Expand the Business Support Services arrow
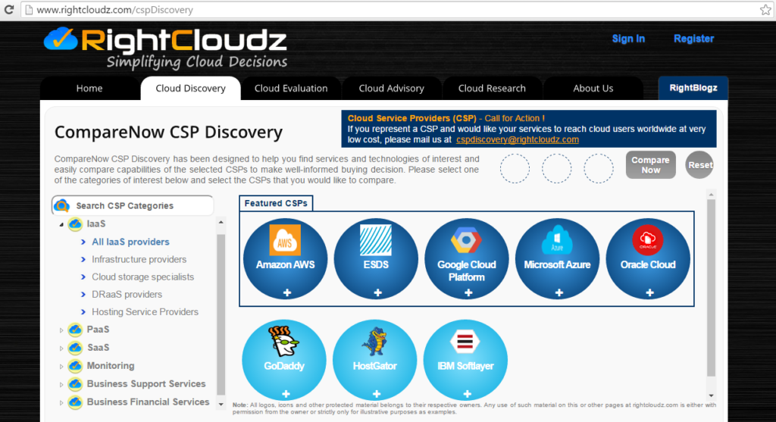The width and height of the screenshot is (776, 422). pyautogui.click(x=61, y=384)
